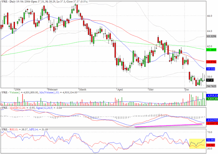Viewport: 218px width, 154px height.
Task: Click the FRE Daily chart title text
Action: (x=45, y=2)
